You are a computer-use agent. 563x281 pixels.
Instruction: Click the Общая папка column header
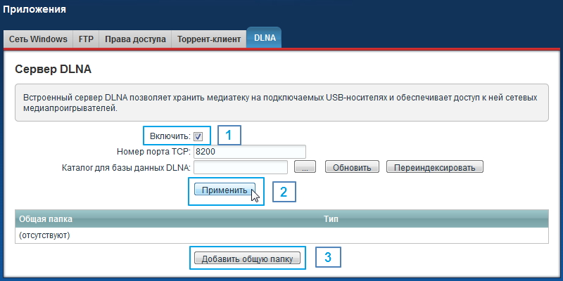tap(46, 219)
